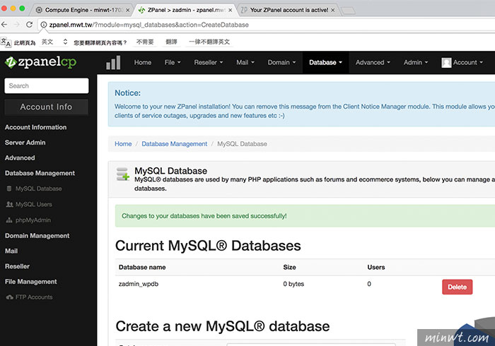The width and height of the screenshot is (495, 346).
Task: Click the browser address bar
Action: (265, 25)
